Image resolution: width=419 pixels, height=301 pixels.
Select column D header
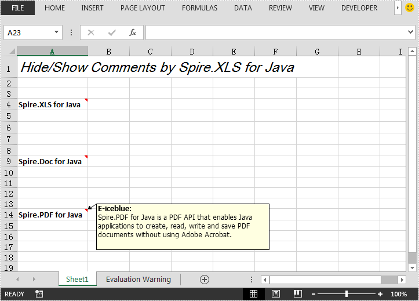(192, 51)
